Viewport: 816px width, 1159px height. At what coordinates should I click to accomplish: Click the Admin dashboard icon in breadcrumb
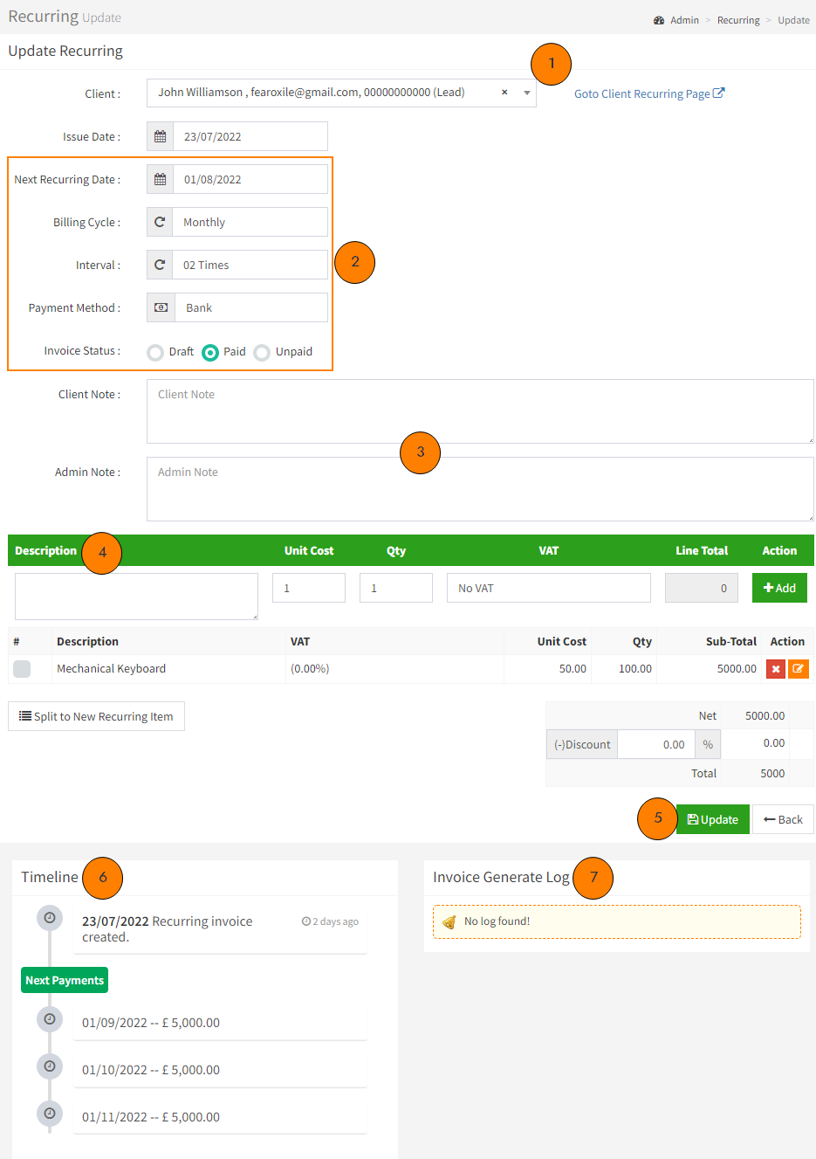point(659,20)
